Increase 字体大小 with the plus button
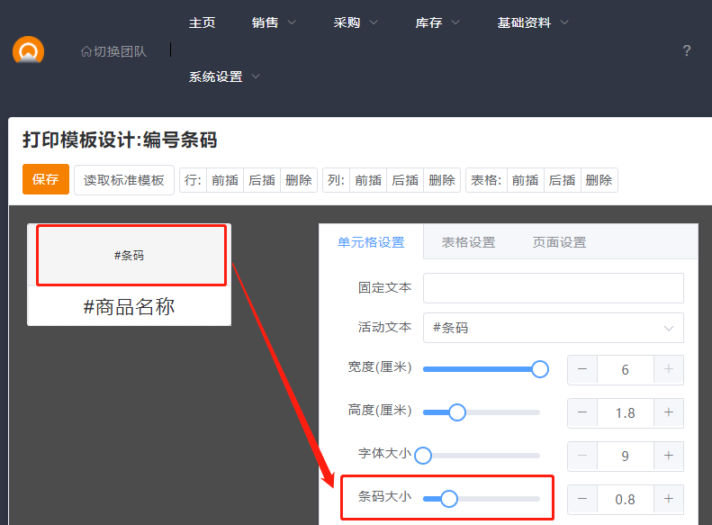 tap(668, 456)
